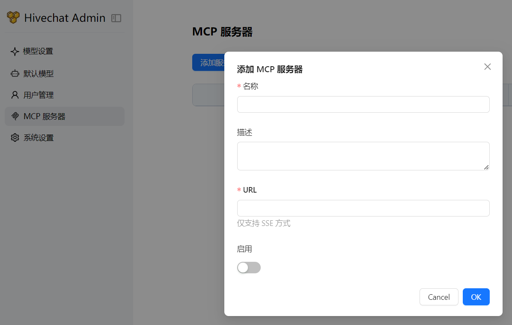Collapse the sidebar with the panel icon

116,18
